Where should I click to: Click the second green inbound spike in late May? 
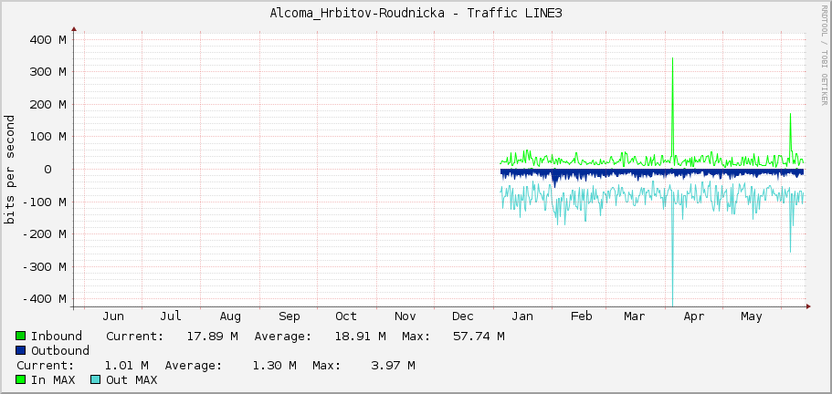[x=790, y=132]
